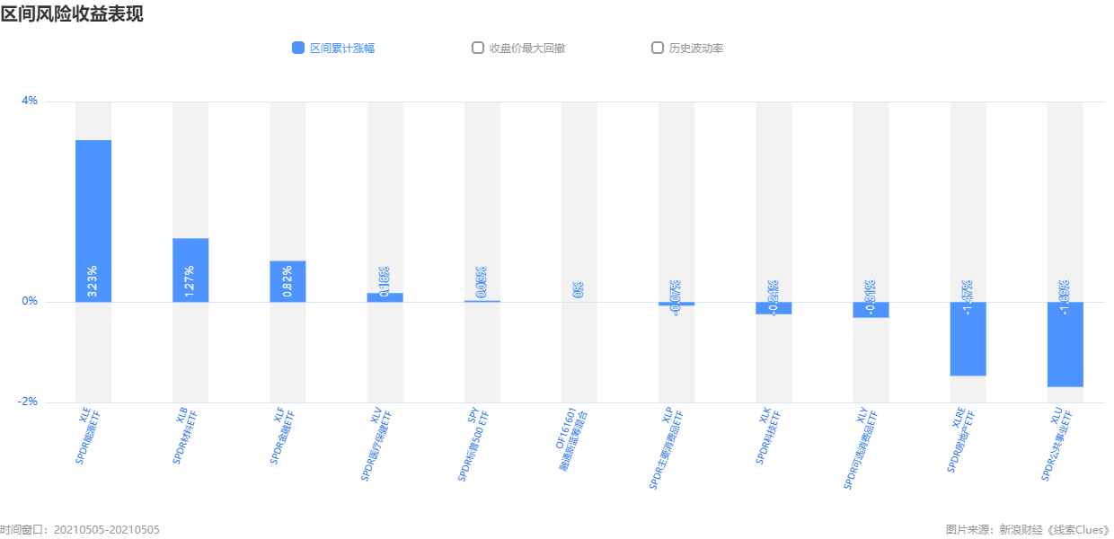
Task: Click the XLU negative blue bar
Action: click(x=1065, y=344)
